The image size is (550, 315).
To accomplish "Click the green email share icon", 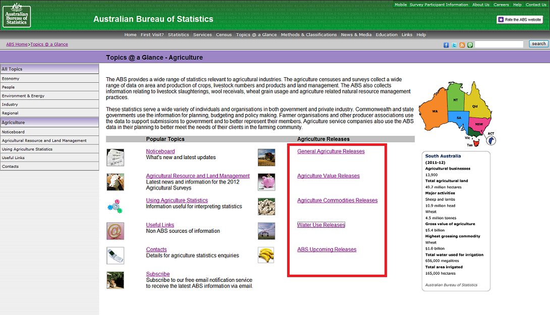I will (x=470, y=44).
